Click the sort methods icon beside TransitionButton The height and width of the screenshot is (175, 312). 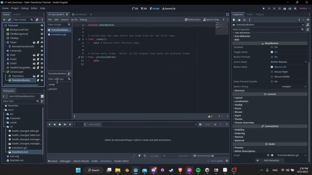tap(69, 73)
